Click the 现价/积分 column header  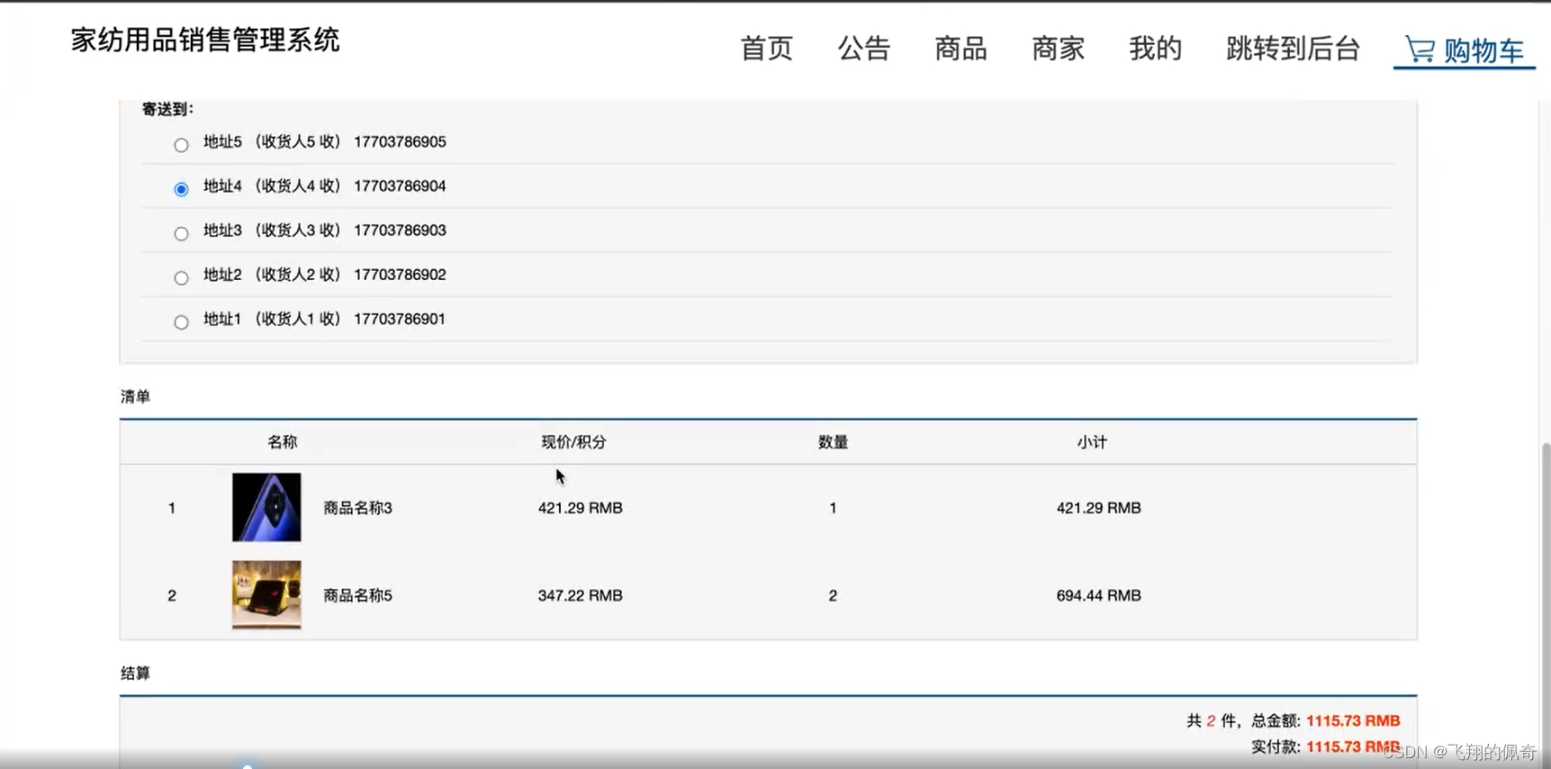pyautogui.click(x=573, y=442)
